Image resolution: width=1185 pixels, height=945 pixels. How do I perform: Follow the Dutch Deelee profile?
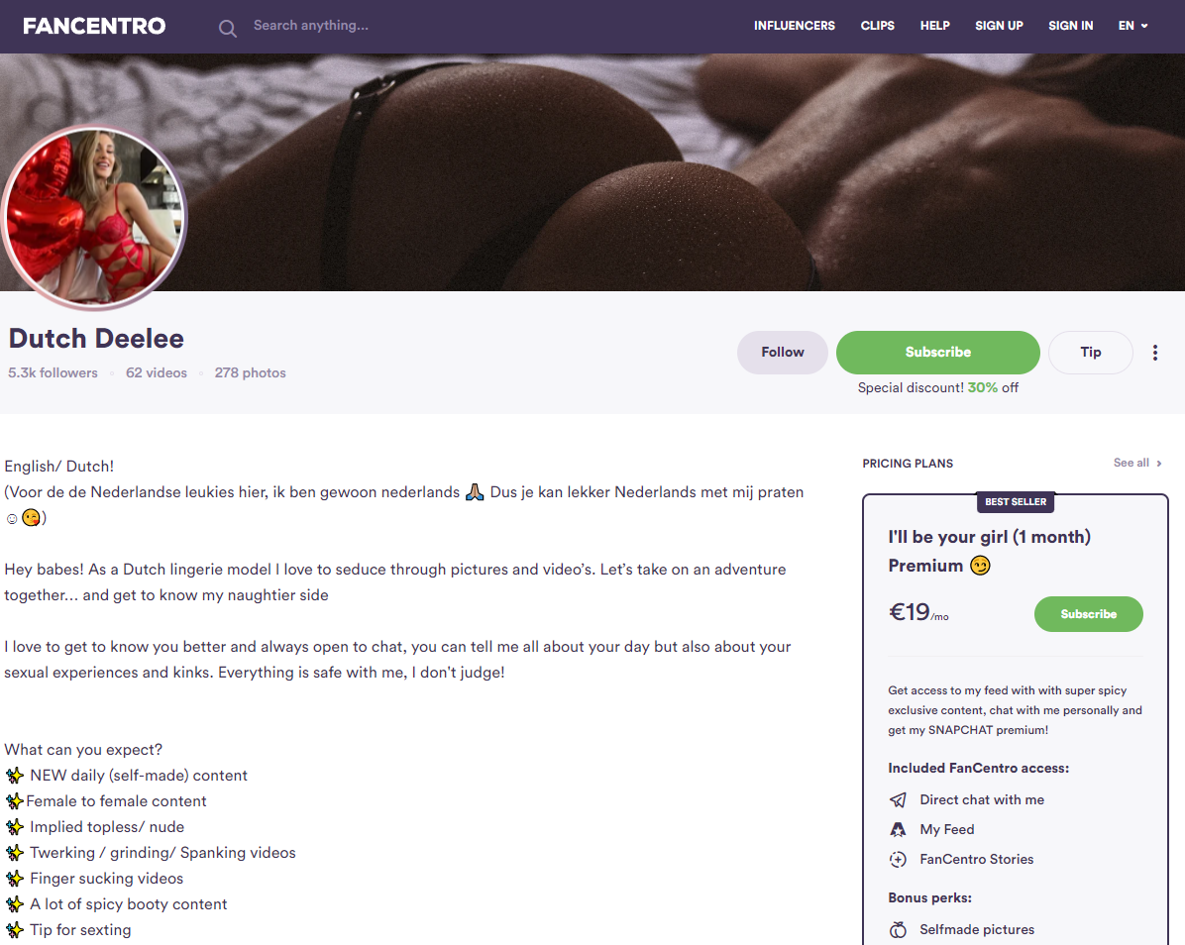click(x=782, y=353)
